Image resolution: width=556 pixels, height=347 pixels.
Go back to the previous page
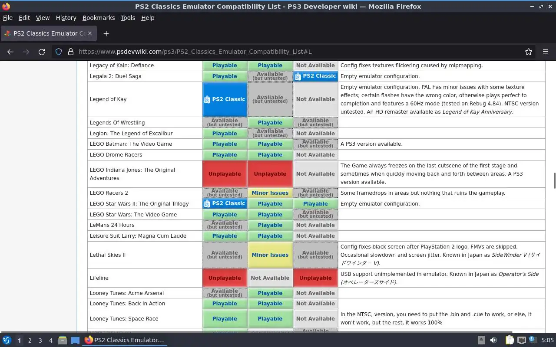(x=10, y=52)
